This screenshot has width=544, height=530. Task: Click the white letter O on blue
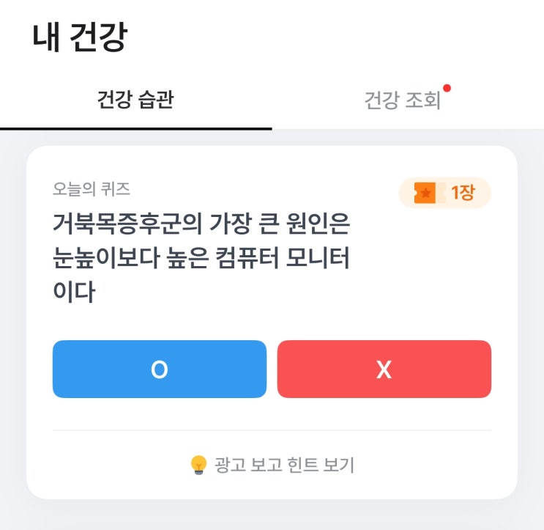tap(159, 370)
